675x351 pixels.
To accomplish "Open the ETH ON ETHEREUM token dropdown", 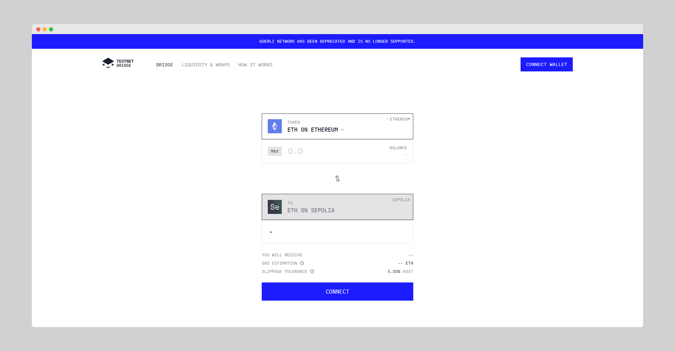I will click(316, 130).
